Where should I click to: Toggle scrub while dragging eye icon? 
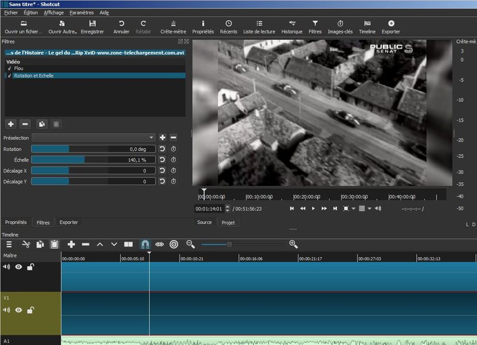[x=159, y=244]
